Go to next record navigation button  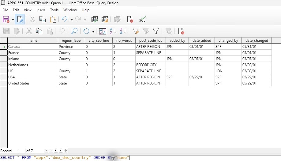click(x=56, y=150)
